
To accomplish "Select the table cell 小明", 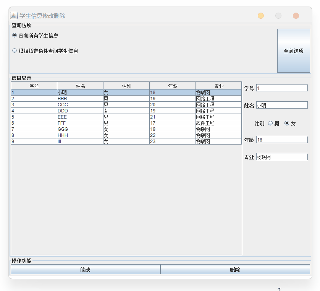I will pos(80,93).
